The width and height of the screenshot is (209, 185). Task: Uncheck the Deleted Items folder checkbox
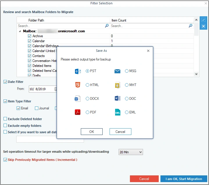coord(29,66)
